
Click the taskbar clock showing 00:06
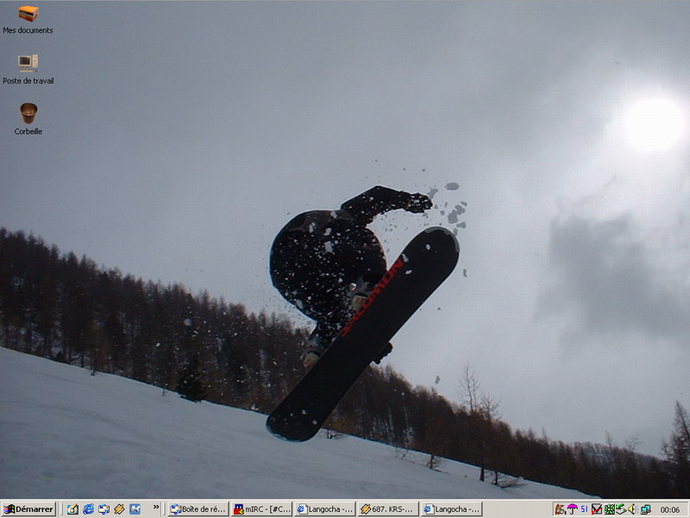670,509
